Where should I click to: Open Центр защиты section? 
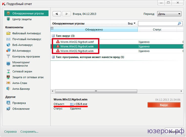[x=22, y=19]
